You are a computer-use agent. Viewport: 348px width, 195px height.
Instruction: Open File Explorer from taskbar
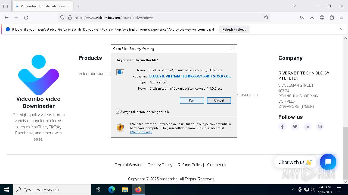coord(125,190)
